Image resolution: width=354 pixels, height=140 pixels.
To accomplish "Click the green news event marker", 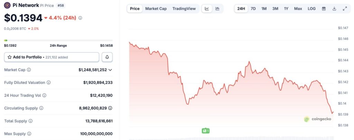I will pos(206,131).
